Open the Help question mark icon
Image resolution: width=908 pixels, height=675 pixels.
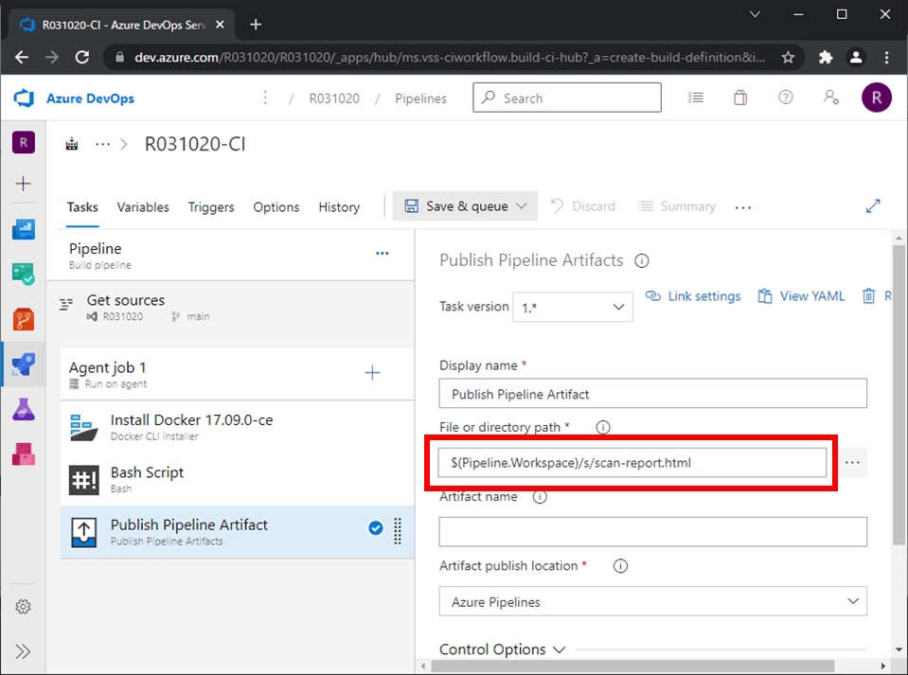tap(785, 98)
